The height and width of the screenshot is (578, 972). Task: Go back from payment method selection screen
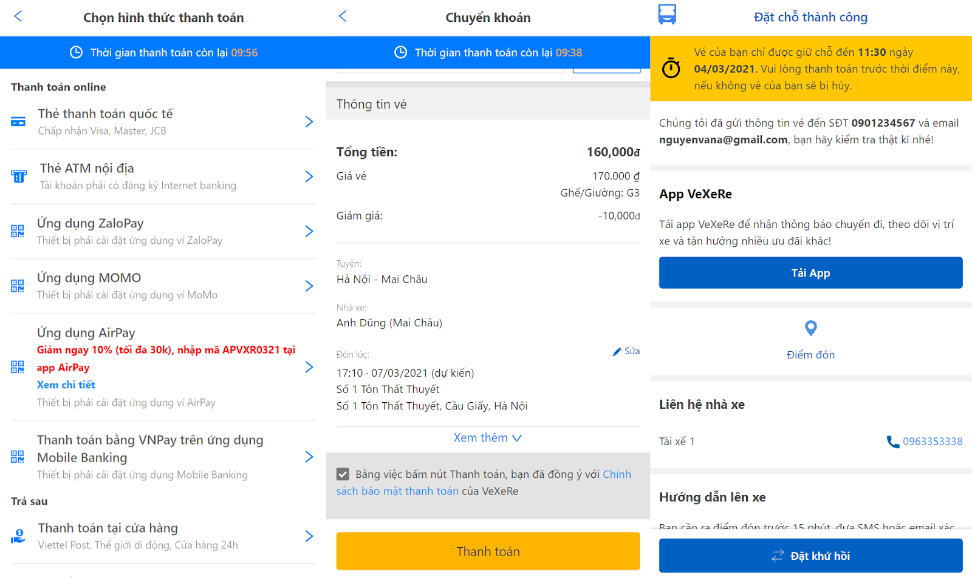pyautogui.click(x=18, y=16)
